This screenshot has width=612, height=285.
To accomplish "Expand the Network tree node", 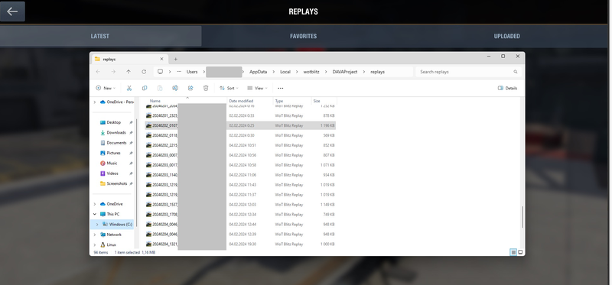I will click(95, 235).
